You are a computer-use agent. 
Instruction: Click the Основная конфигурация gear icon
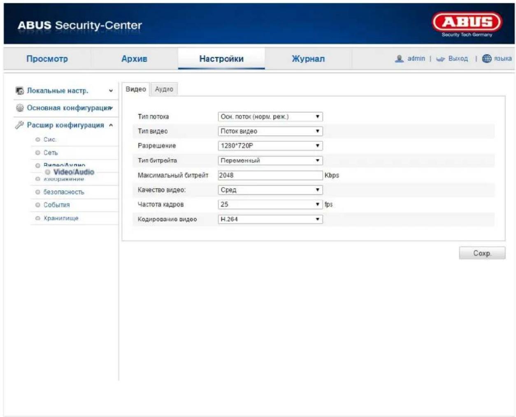point(19,108)
